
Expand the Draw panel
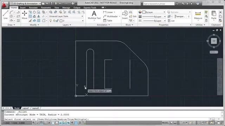tap(11, 25)
